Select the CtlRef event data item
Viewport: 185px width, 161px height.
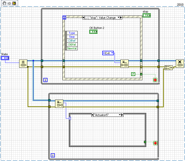(x=72, y=41)
